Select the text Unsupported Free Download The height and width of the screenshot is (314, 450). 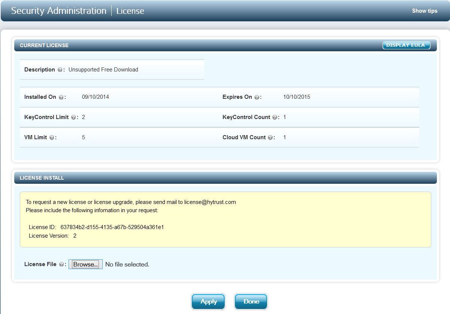tap(103, 70)
